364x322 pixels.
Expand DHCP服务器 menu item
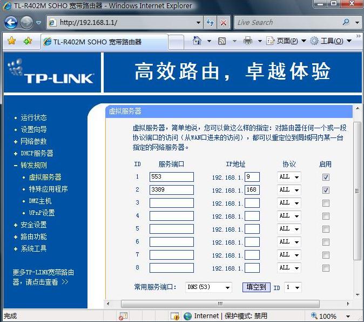click(x=37, y=153)
